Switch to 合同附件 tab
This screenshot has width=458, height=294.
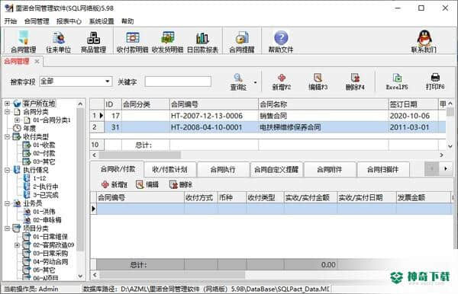(x=330, y=170)
